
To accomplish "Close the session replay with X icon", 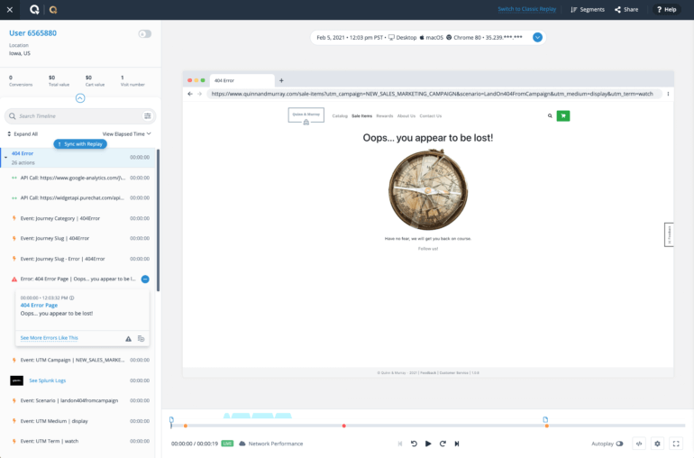I will tap(10, 9).
